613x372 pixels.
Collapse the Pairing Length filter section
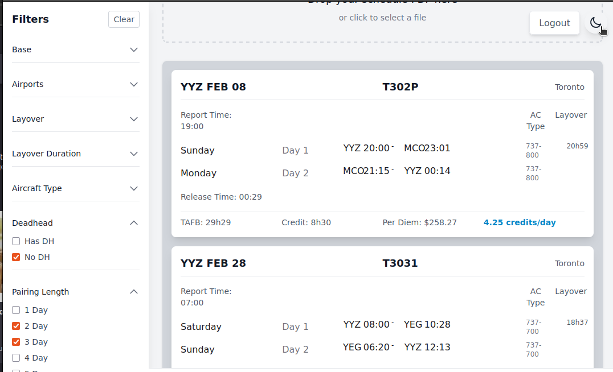[134, 292]
